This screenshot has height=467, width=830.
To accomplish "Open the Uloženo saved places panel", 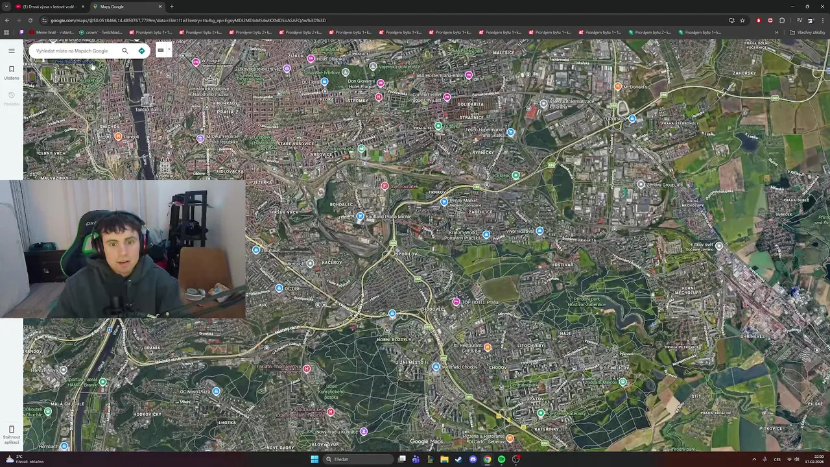I will [12, 72].
